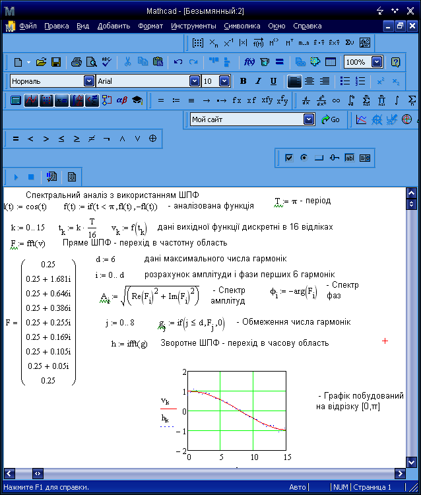Insert function with f(x) icon
The image size is (421, 495).
coord(249,62)
